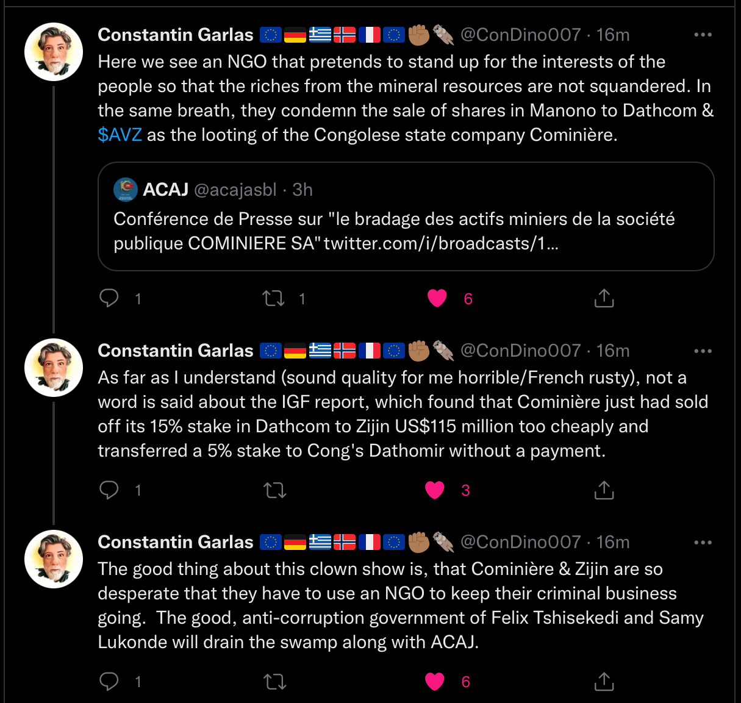Screen dimensions: 741x703
Task: Open more options on the third tweet
Action: coord(703,542)
